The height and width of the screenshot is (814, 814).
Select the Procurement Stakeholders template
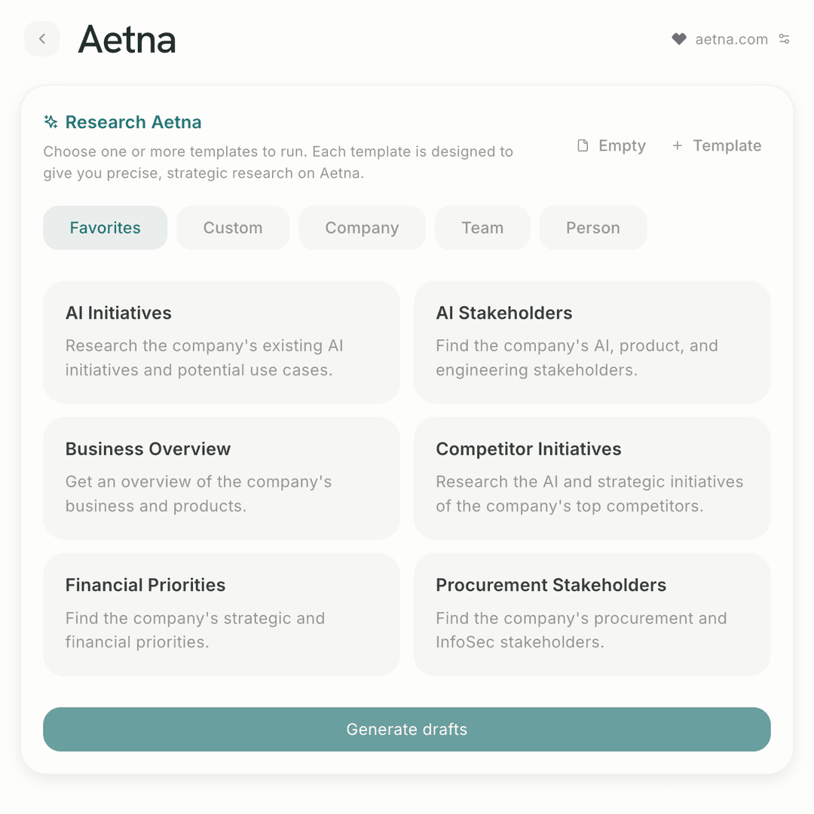pyautogui.click(x=592, y=614)
